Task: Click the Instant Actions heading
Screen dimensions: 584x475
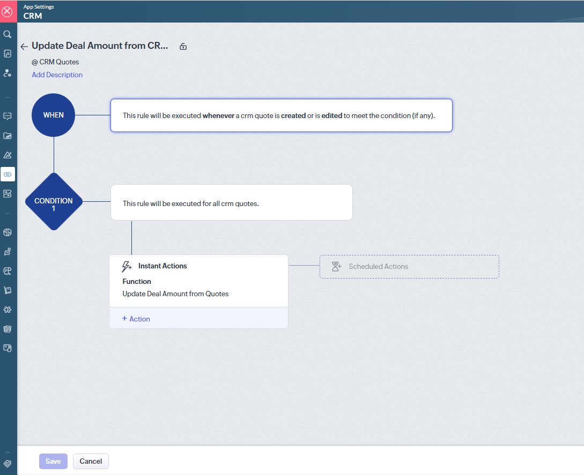Action: pyautogui.click(x=162, y=266)
